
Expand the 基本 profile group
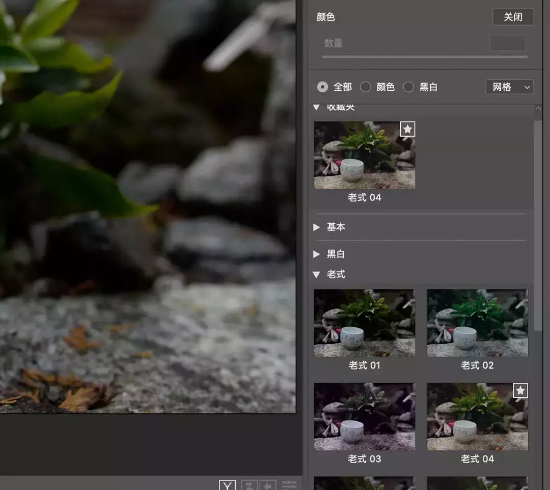coord(316,227)
